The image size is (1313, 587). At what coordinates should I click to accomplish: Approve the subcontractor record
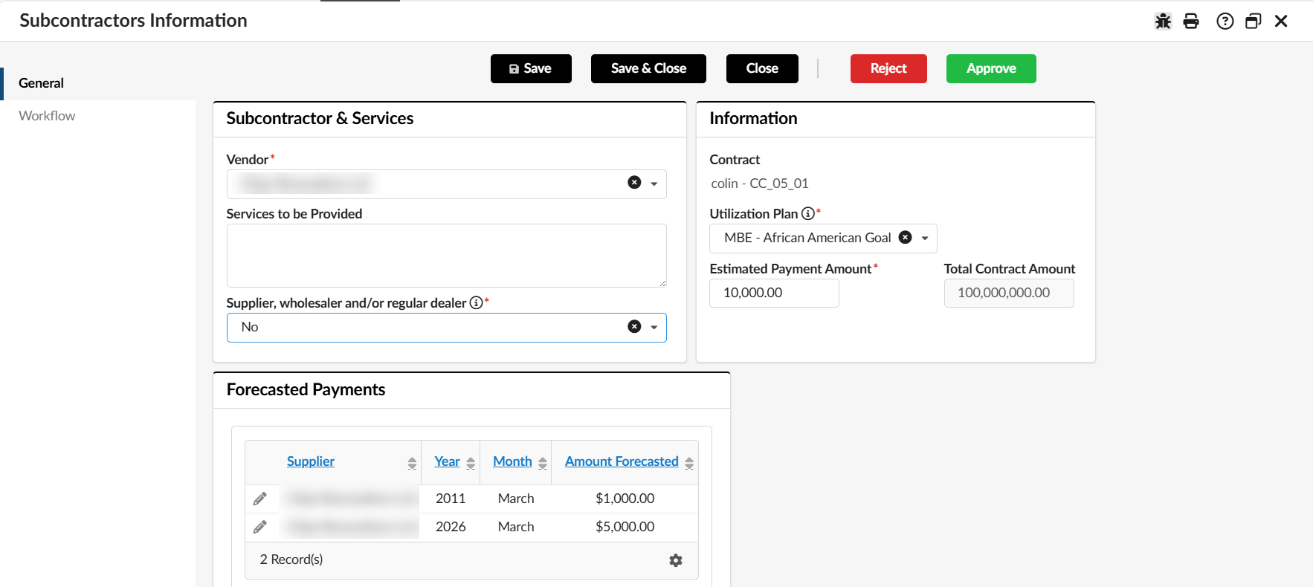(x=991, y=68)
